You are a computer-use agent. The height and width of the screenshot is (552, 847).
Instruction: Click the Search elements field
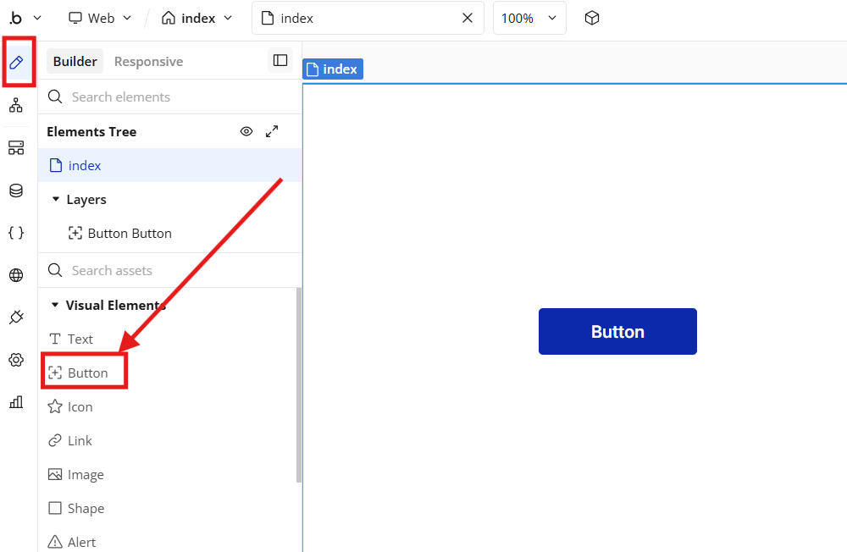[x=170, y=97]
